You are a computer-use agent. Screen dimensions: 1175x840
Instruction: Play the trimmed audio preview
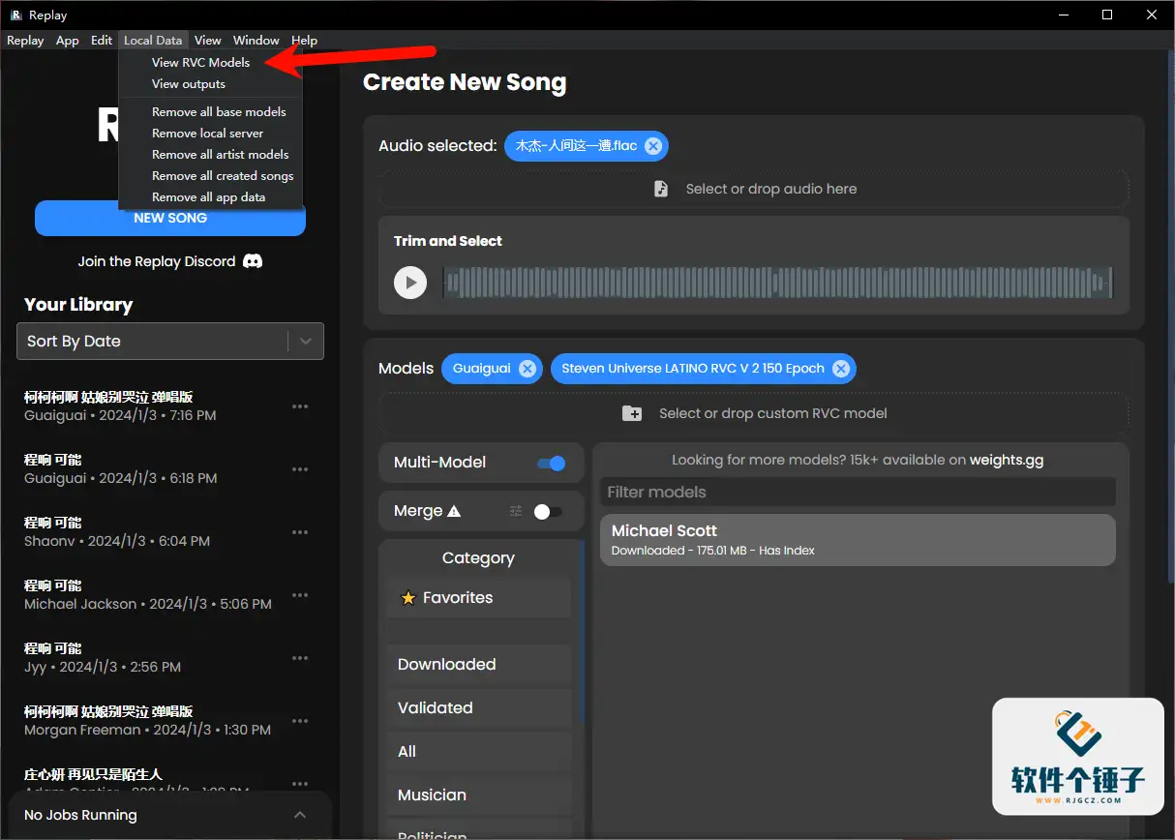click(410, 283)
